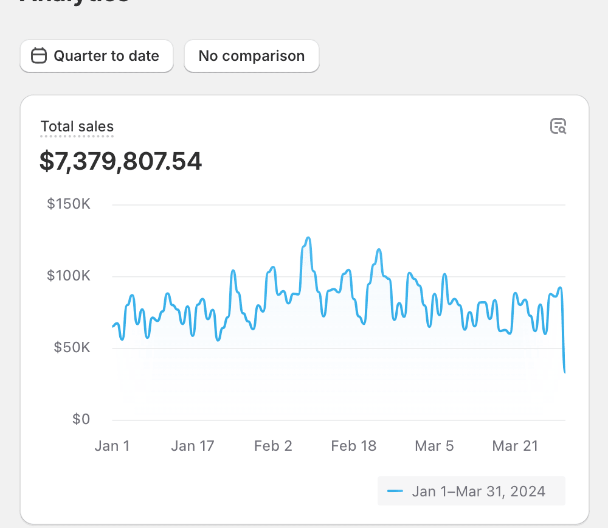Click the blue line swatch in the legend
Screen dimensions: 608x528
[395, 491]
